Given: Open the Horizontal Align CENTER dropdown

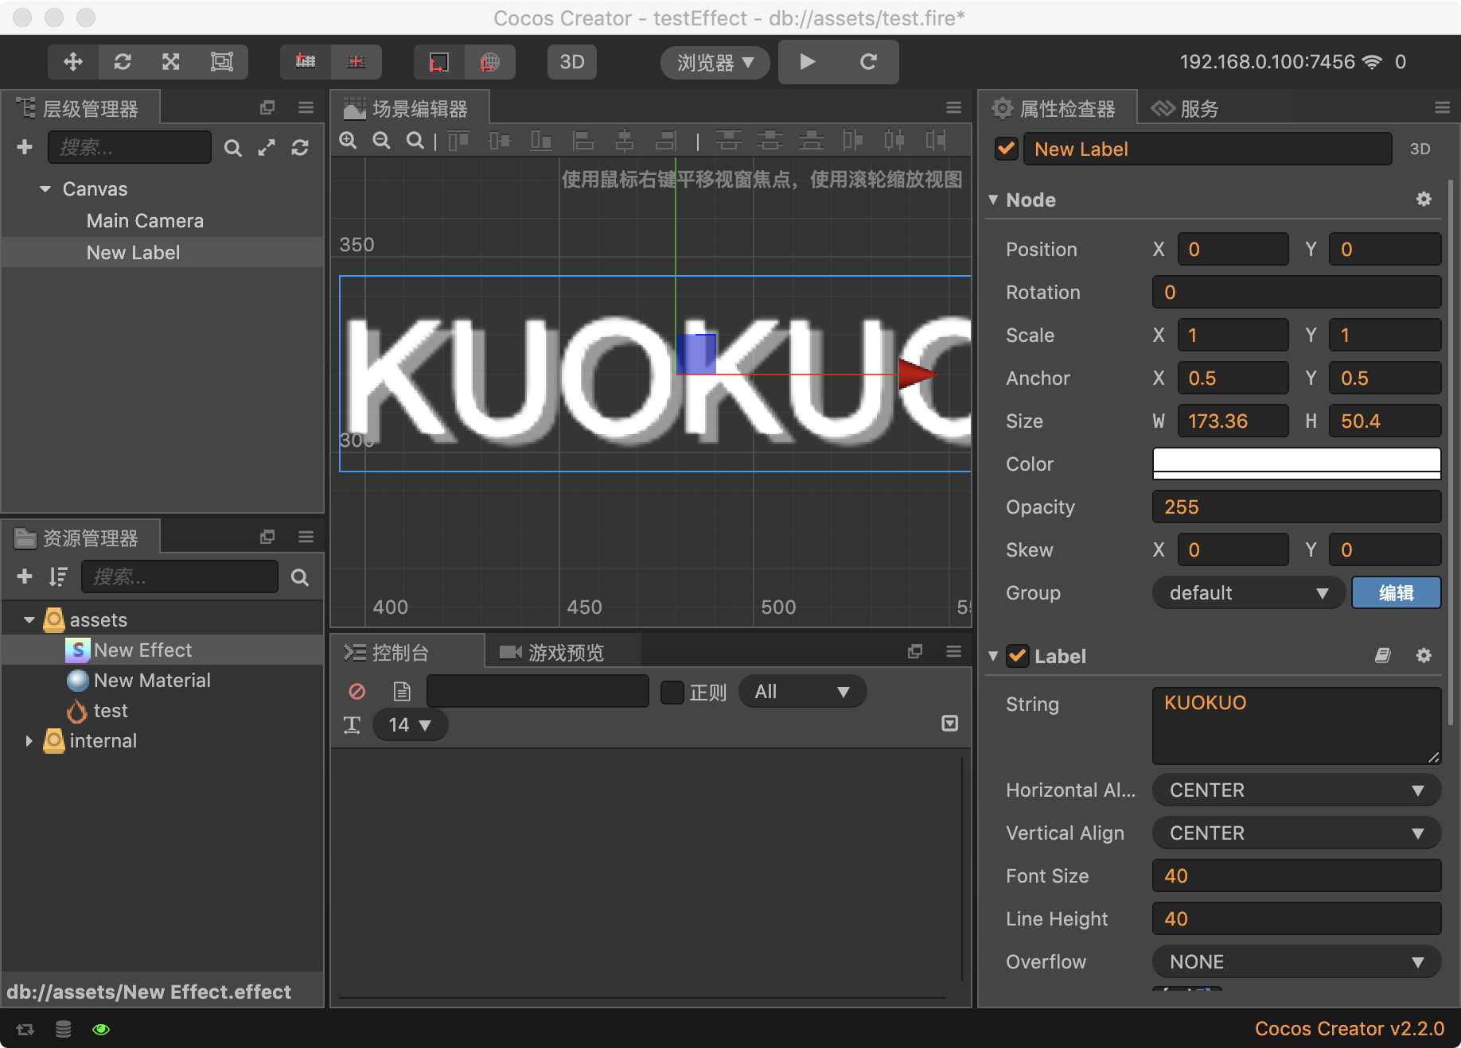Looking at the screenshot, I should (x=1296, y=790).
